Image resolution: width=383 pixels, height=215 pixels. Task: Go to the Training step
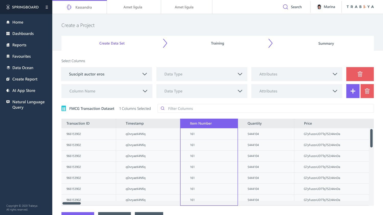218,43
